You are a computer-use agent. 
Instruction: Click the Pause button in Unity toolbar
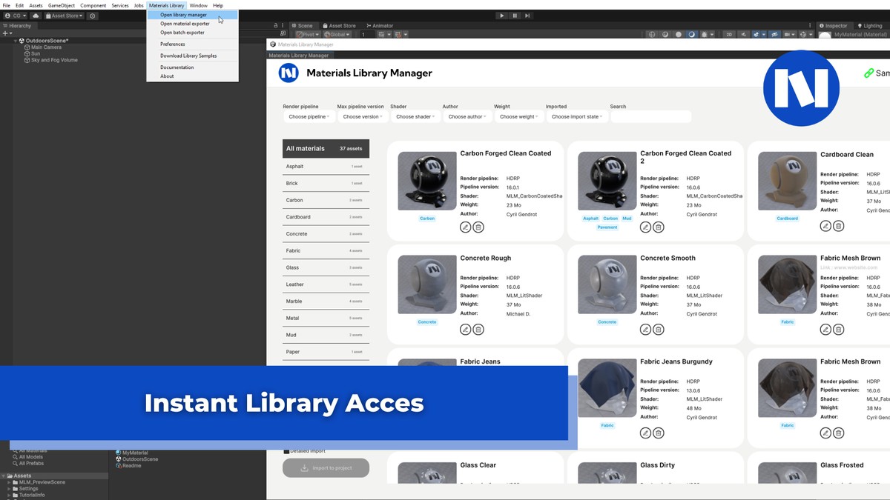[514, 15]
